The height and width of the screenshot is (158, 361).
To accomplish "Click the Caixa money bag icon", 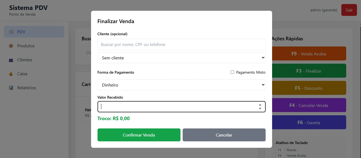I will 11,74.
